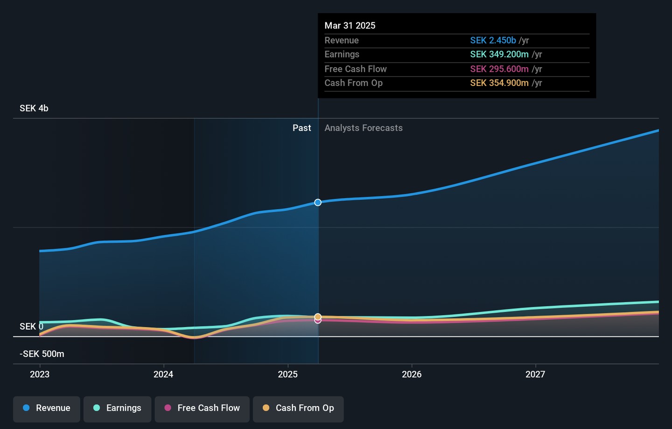Click the Analysts Forecasts label

(x=364, y=128)
